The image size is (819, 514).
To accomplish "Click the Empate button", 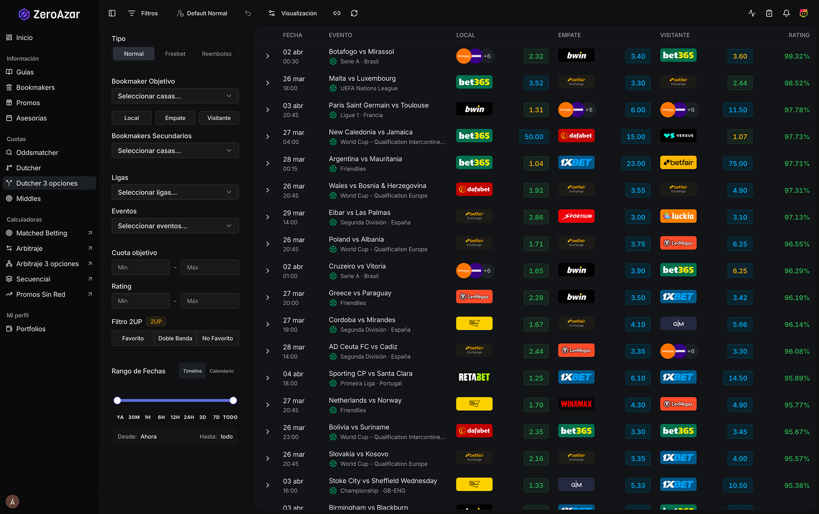I will [x=175, y=118].
